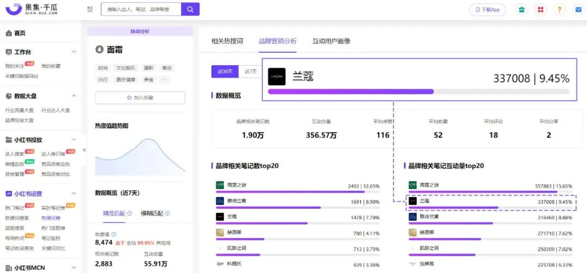Click the info icon next to 模糊匹配

pos(167,214)
